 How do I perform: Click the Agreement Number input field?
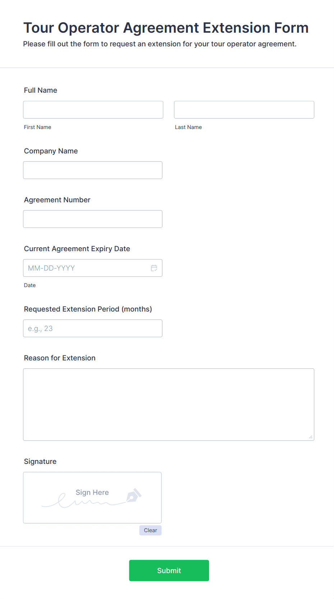point(93,219)
